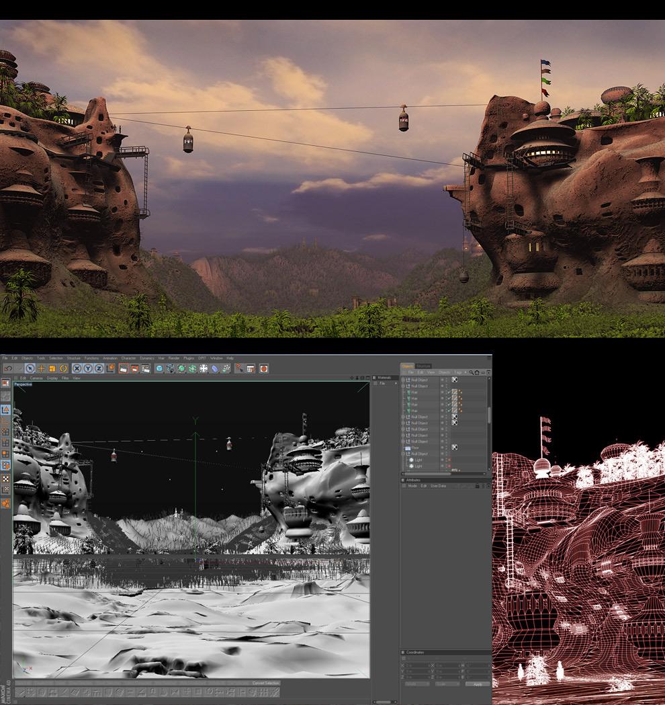Click the lock icon in the Attributes panel
Viewport: 665px width, 705px height.
[477, 486]
